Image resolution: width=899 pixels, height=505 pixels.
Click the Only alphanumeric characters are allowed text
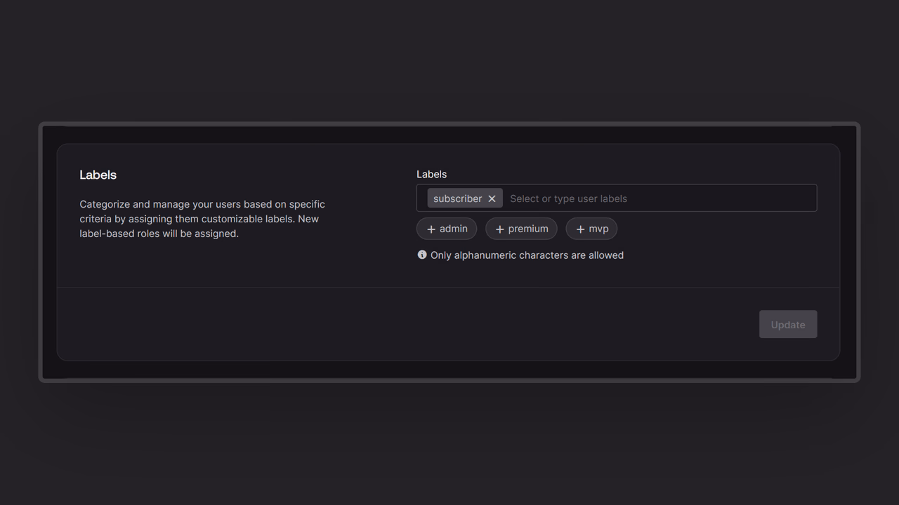[x=527, y=255]
